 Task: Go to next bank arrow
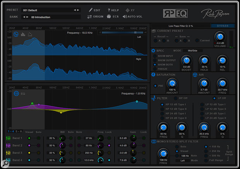27,17
